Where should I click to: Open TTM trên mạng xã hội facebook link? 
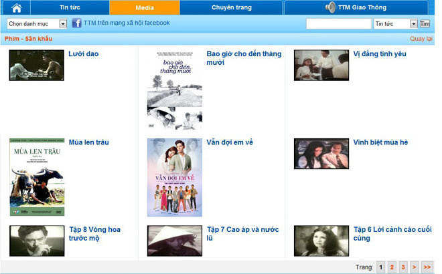click(127, 23)
